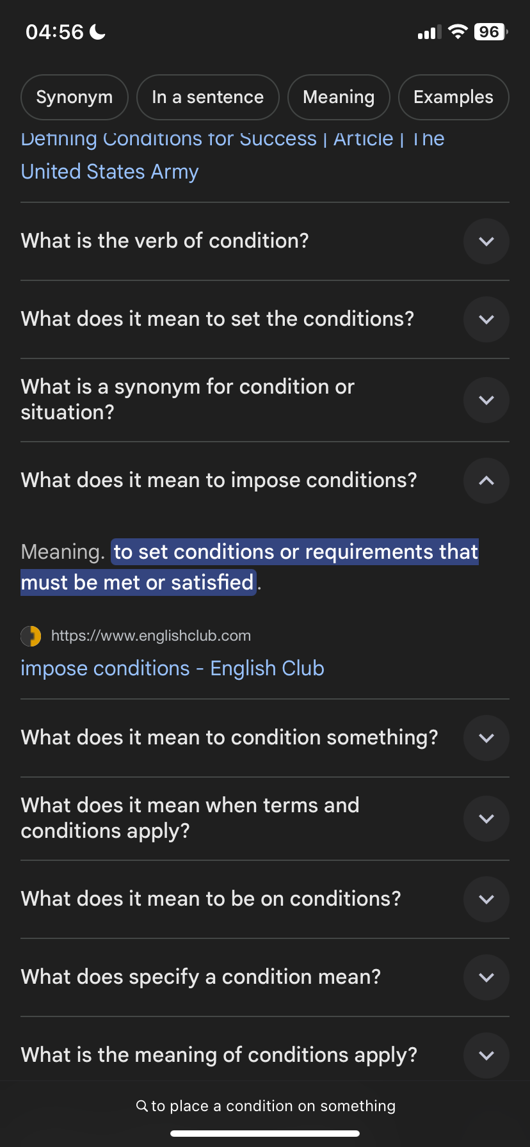
Task: Expand "What is the meaning of conditions apply?"
Action: (x=486, y=1055)
